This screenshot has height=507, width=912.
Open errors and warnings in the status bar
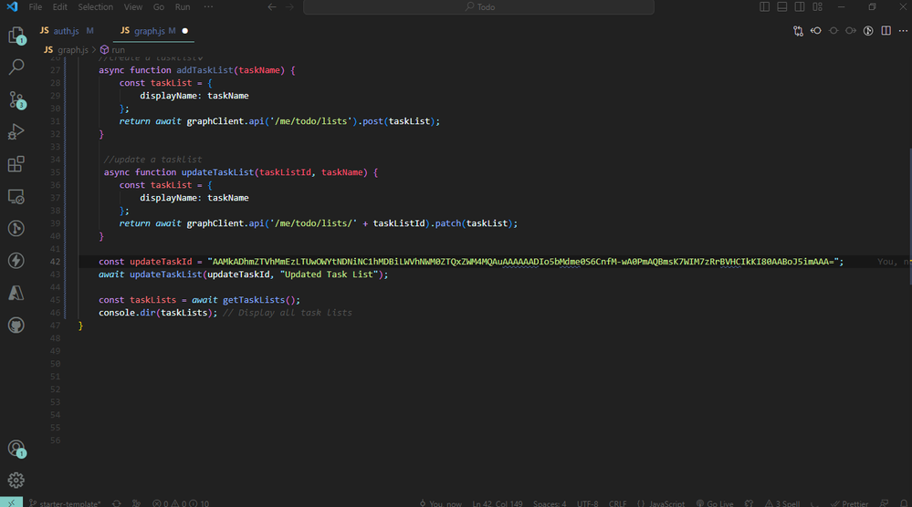pyautogui.click(x=181, y=503)
